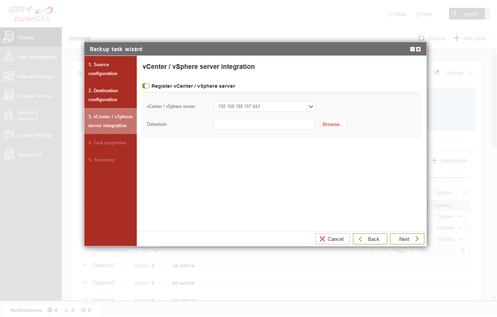Image resolution: width=497 pixels, height=317 pixels.
Task: Open vCenter / vSphere server dropdown
Action: point(311,106)
